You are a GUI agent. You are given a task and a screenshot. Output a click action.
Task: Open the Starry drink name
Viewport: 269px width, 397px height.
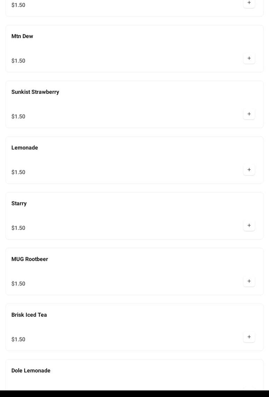pos(19,204)
